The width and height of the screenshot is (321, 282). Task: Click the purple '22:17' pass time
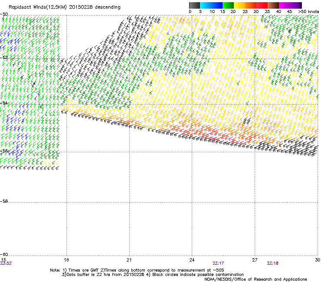point(218,263)
